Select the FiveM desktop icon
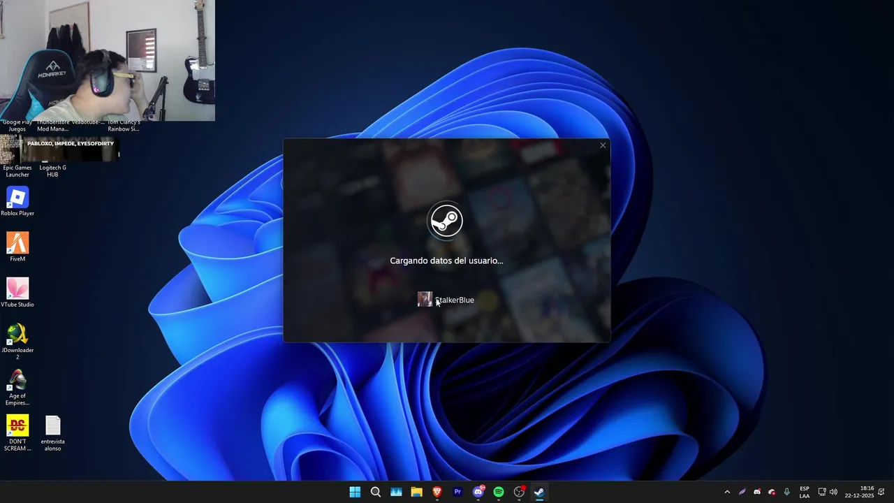 17,247
